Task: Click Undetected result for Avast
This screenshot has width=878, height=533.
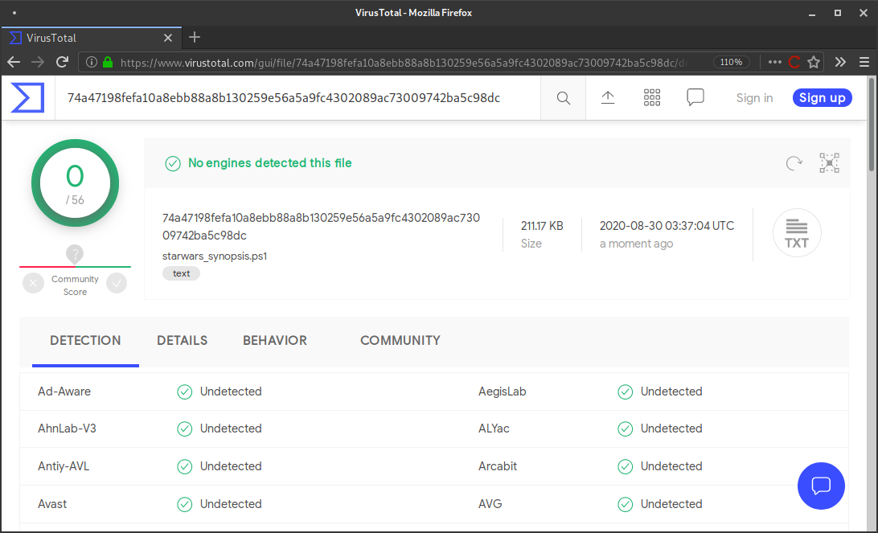Action: 231,504
